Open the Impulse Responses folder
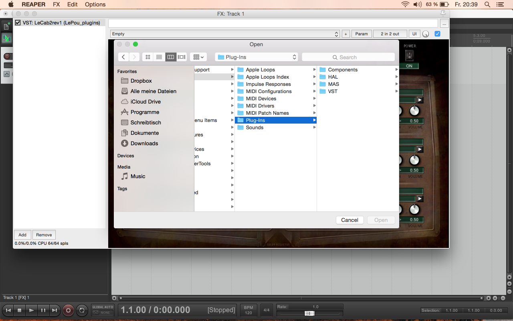The image size is (513, 321). [x=276, y=84]
